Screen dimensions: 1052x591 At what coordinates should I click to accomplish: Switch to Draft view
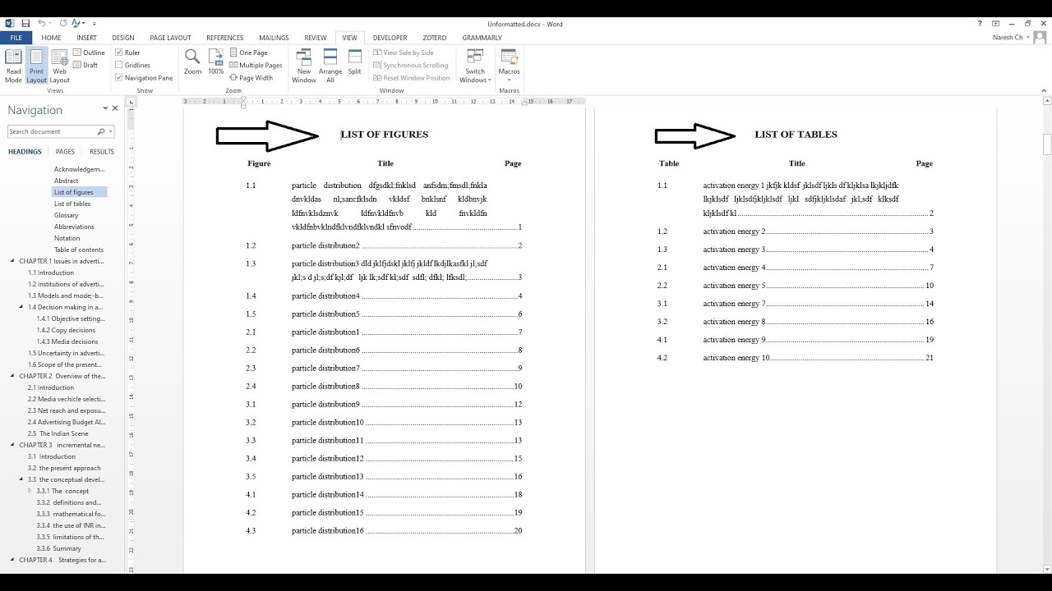pos(85,65)
